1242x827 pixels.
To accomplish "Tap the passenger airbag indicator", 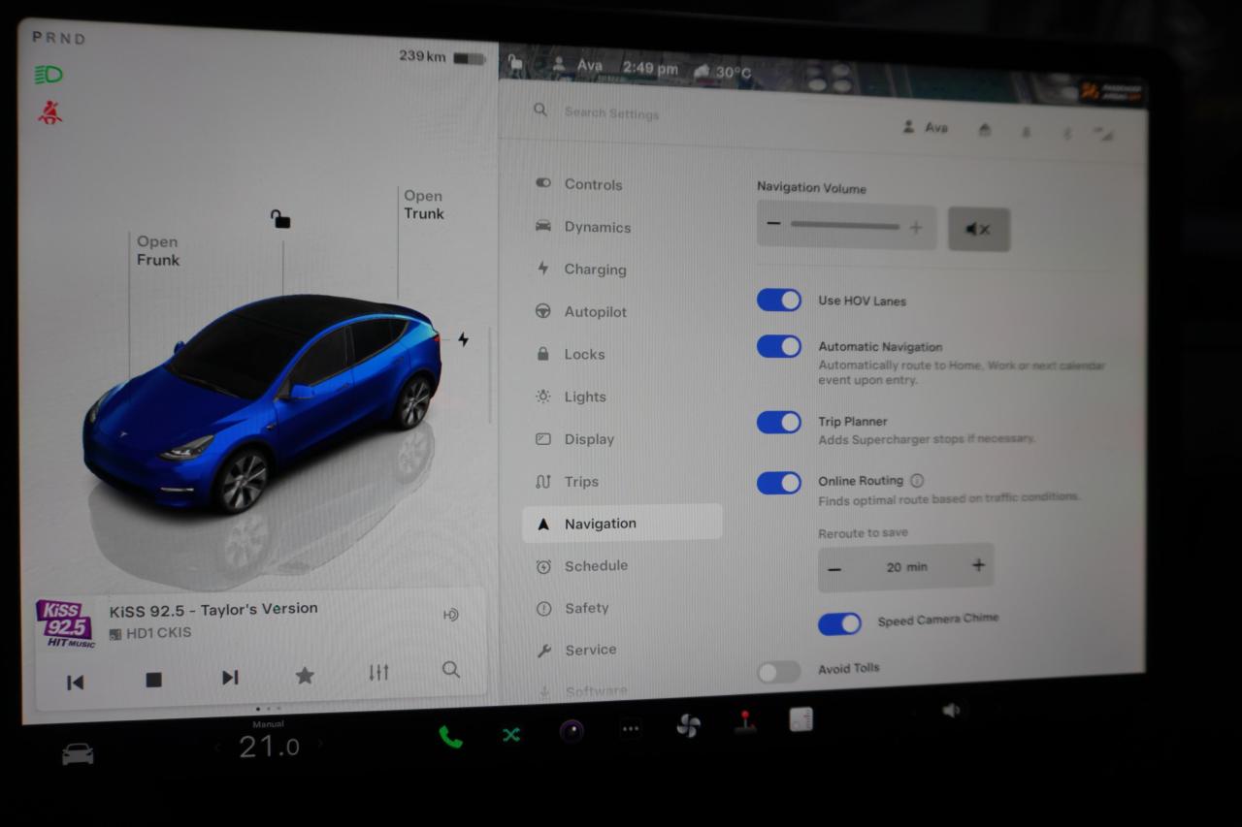I will (x=1112, y=91).
